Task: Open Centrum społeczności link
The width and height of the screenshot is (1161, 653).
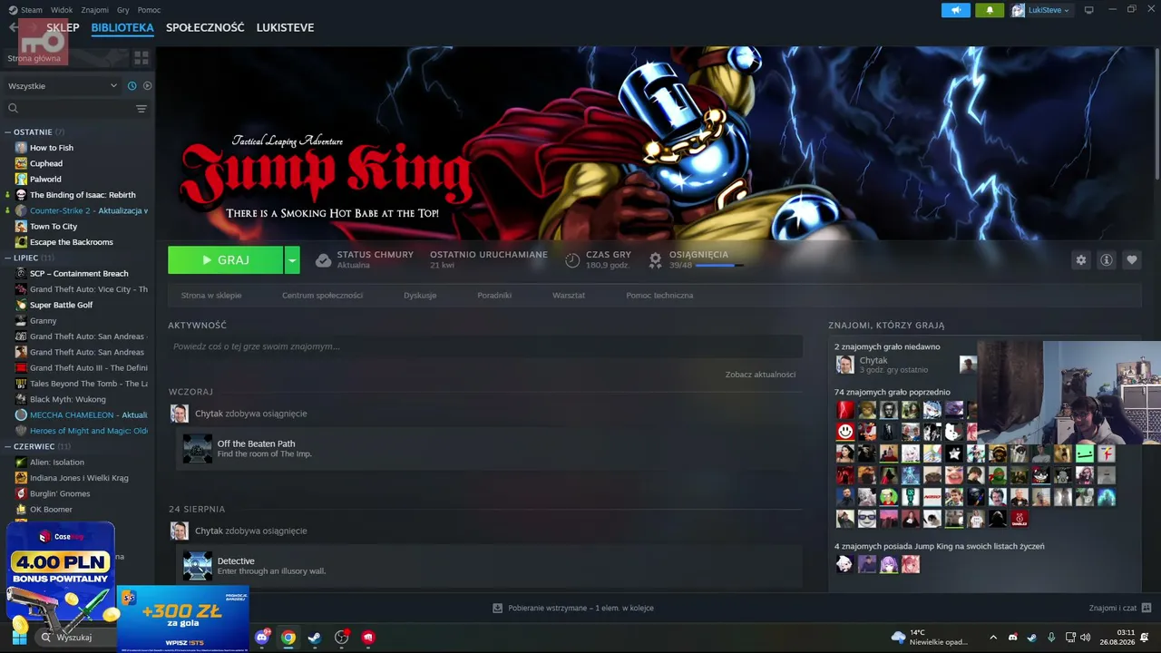Action: 322,296
